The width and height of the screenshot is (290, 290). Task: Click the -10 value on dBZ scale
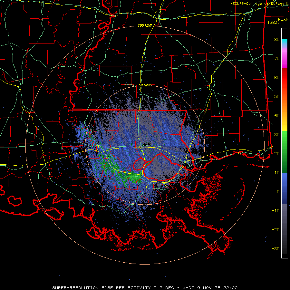pos(275,211)
